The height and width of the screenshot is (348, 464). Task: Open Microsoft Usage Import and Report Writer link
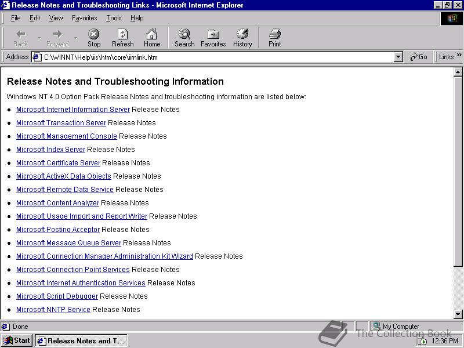[x=82, y=216]
